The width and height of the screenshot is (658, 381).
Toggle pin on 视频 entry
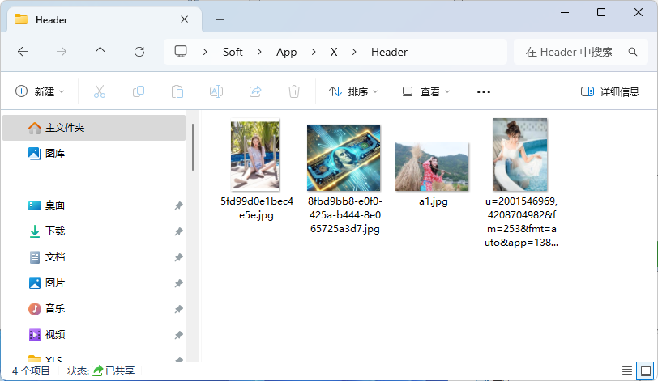179,335
